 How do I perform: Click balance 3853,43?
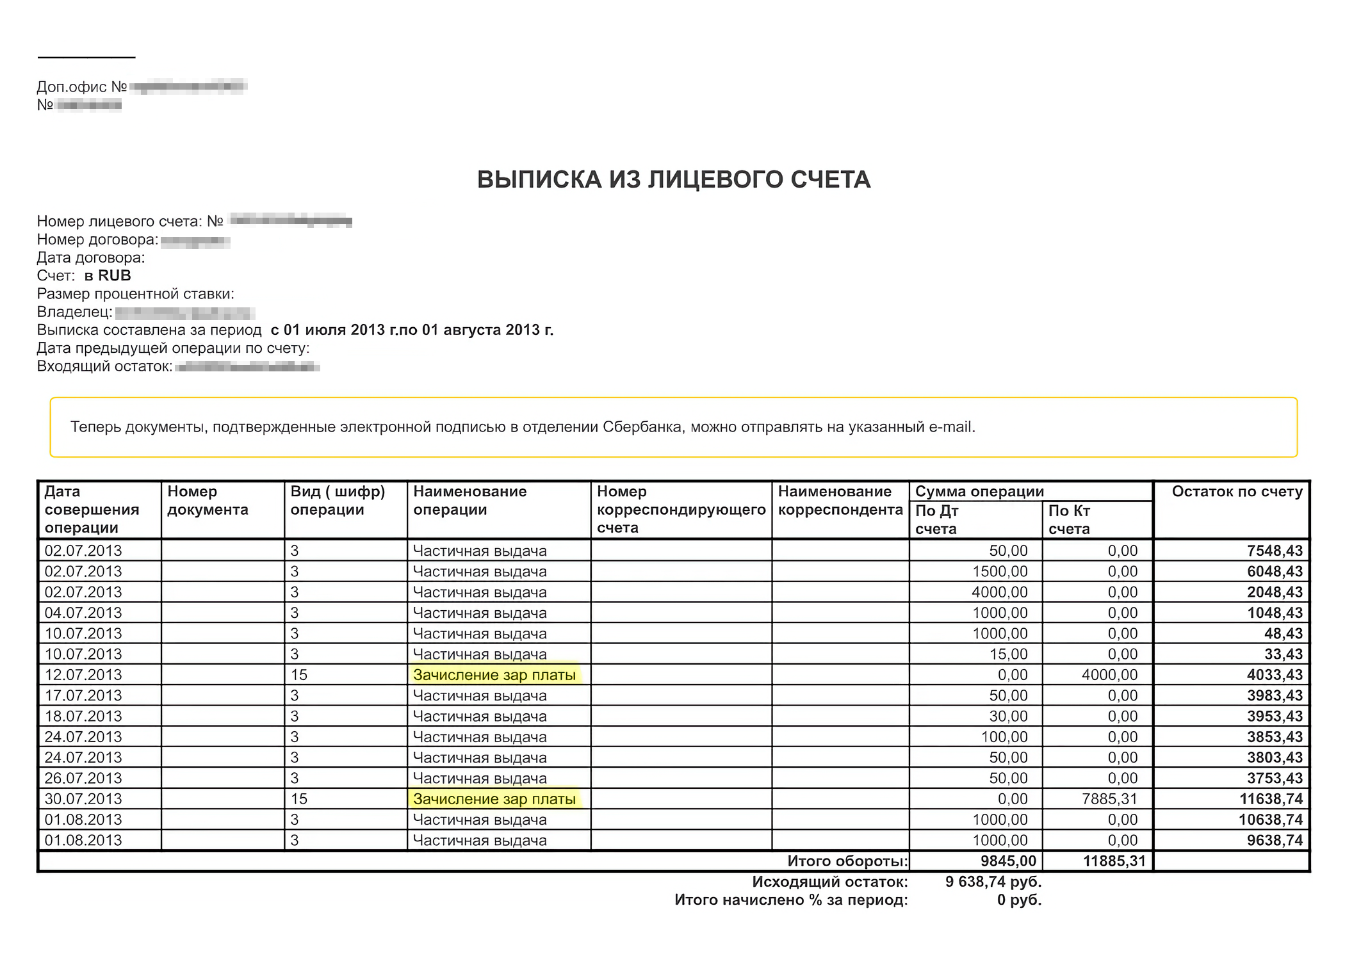coord(1275,737)
